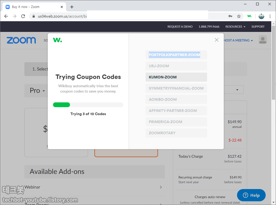The image size is (276, 205).
Task: Select the URJ-ZOOM coupon code
Action: pyautogui.click(x=176, y=66)
